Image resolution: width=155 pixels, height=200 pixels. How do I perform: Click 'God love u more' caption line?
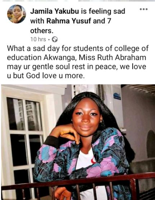pos(55,76)
